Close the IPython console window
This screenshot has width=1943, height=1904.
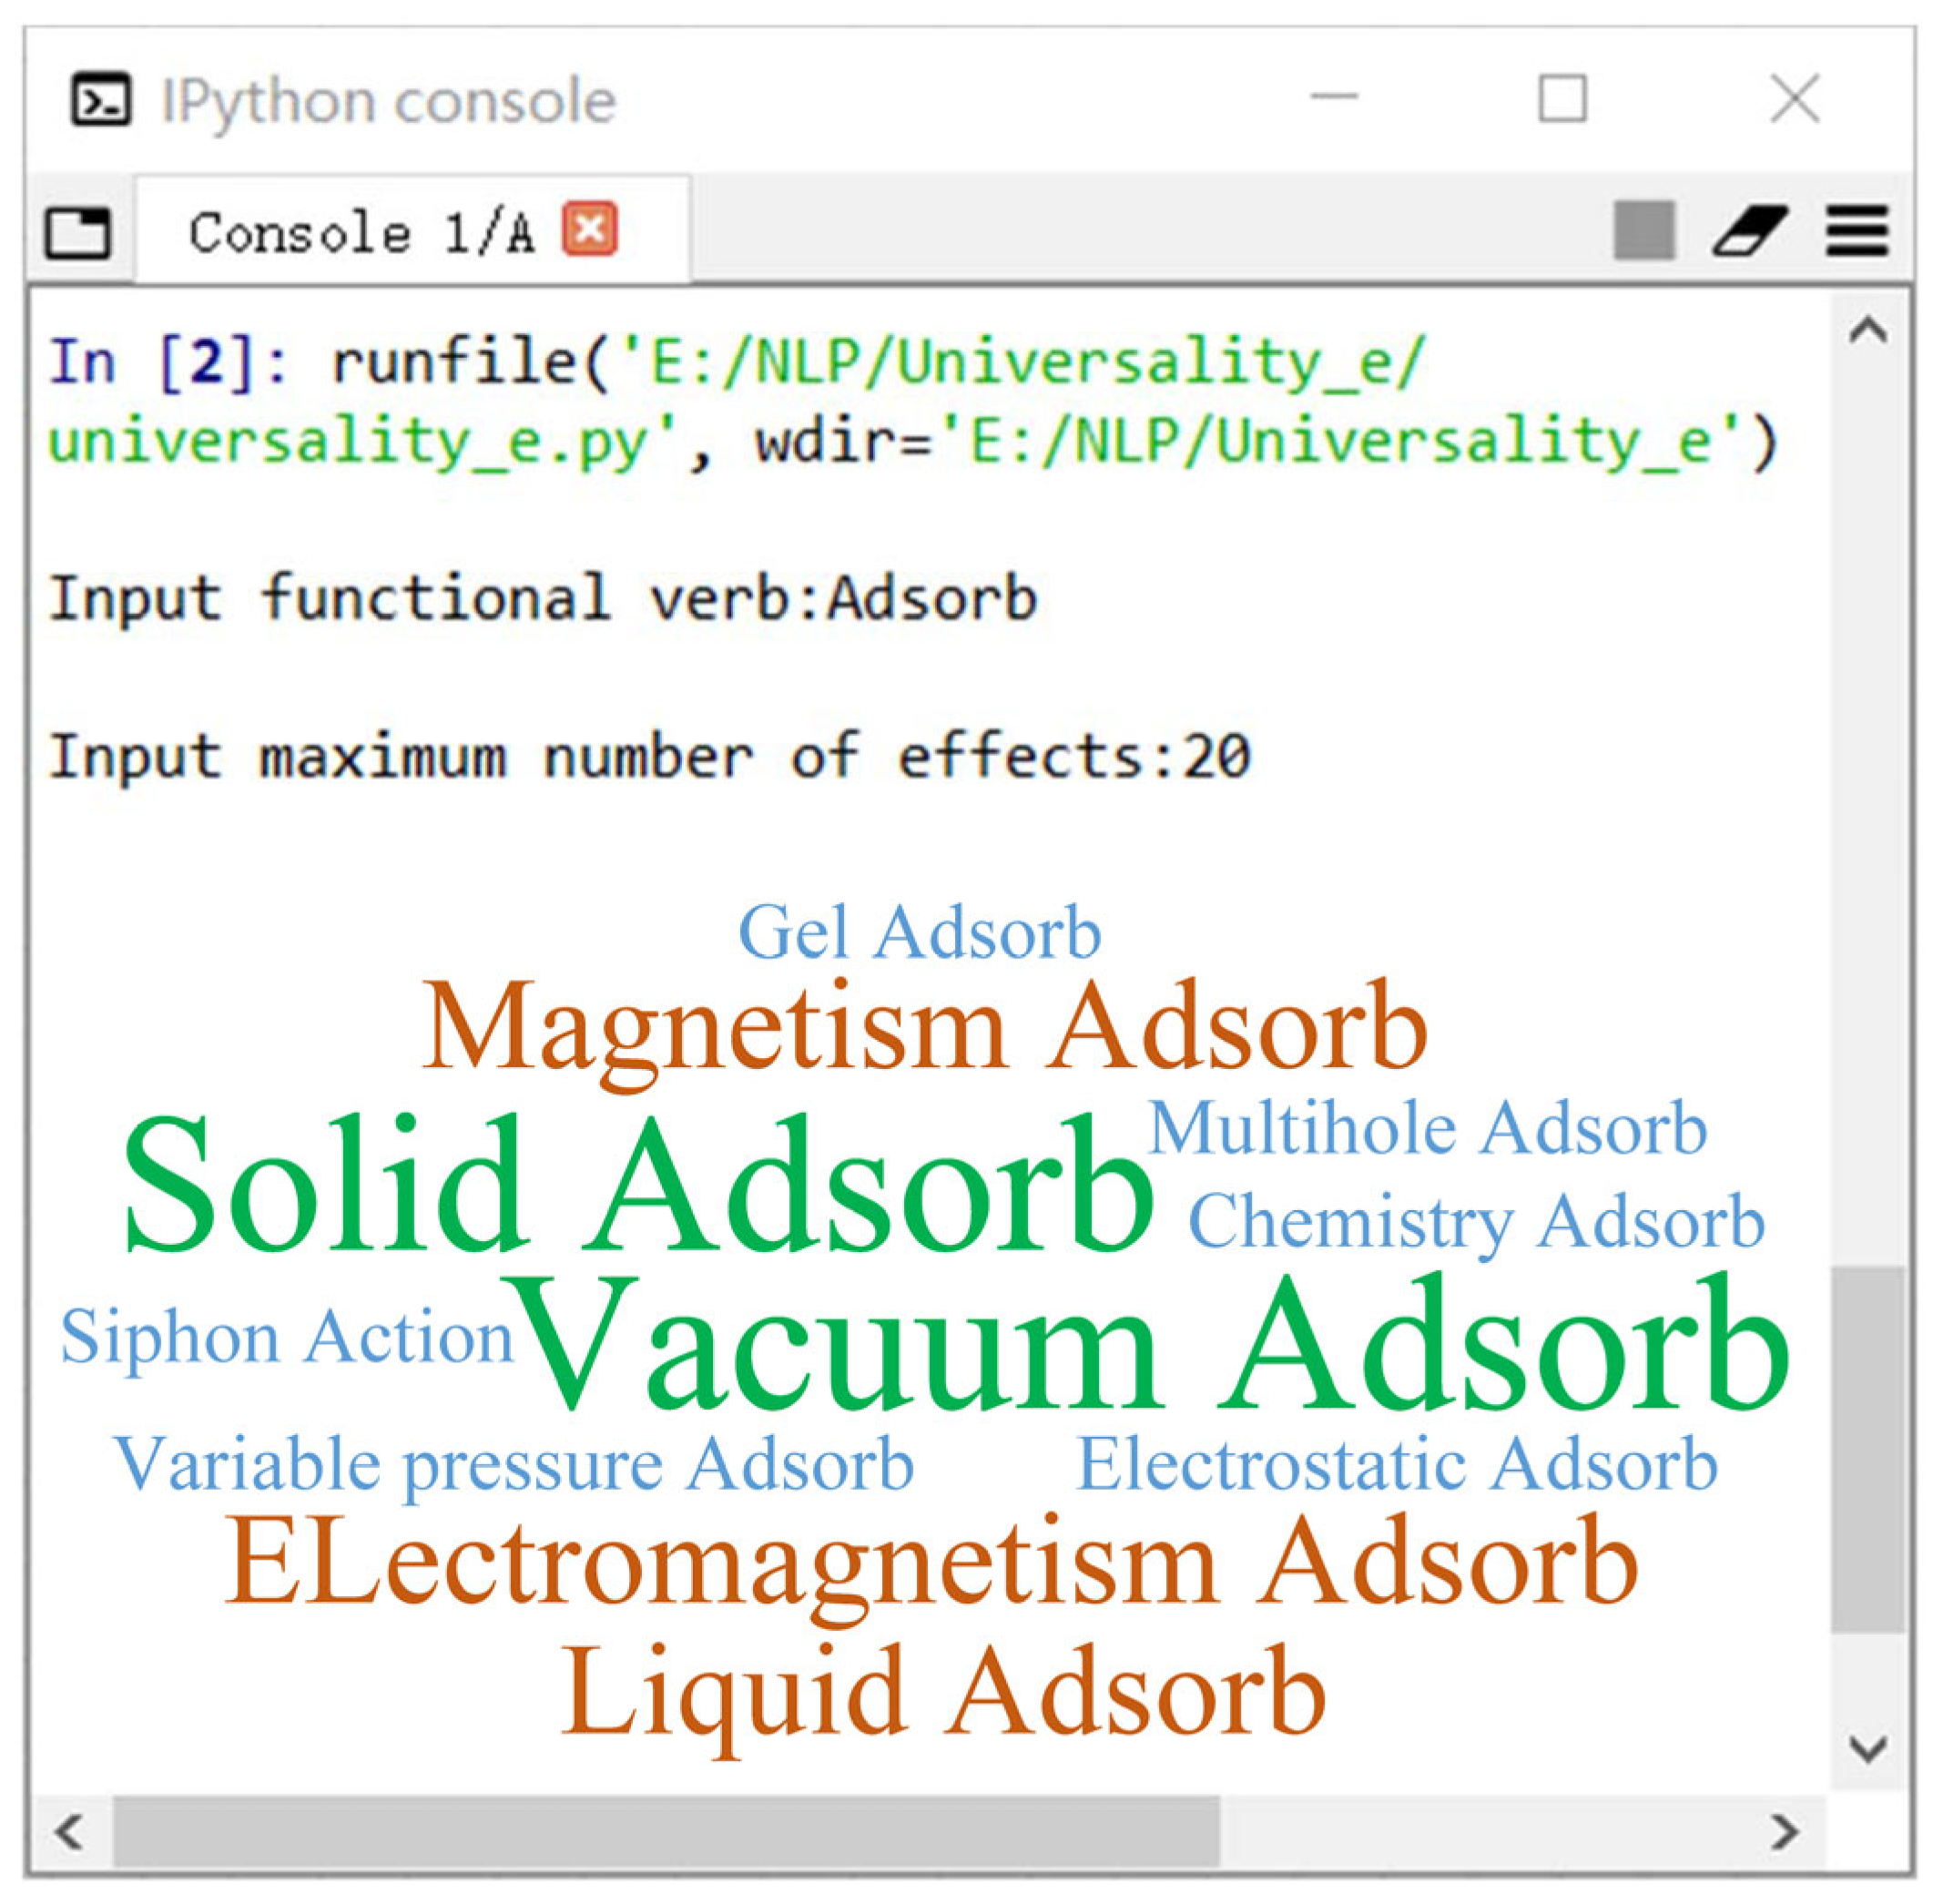[x=1795, y=99]
